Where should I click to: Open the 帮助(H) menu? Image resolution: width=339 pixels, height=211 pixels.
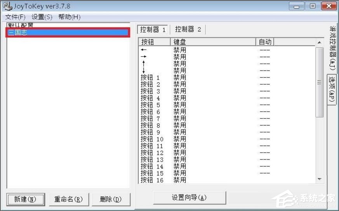click(x=70, y=17)
